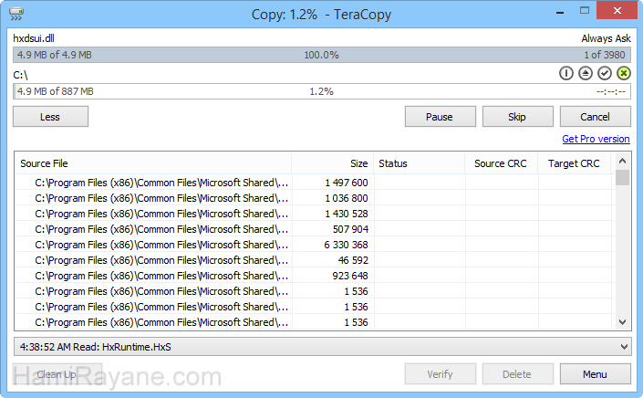Click the file list scrollbar thumb
This screenshot has width=643, height=398.
(622, 178)
